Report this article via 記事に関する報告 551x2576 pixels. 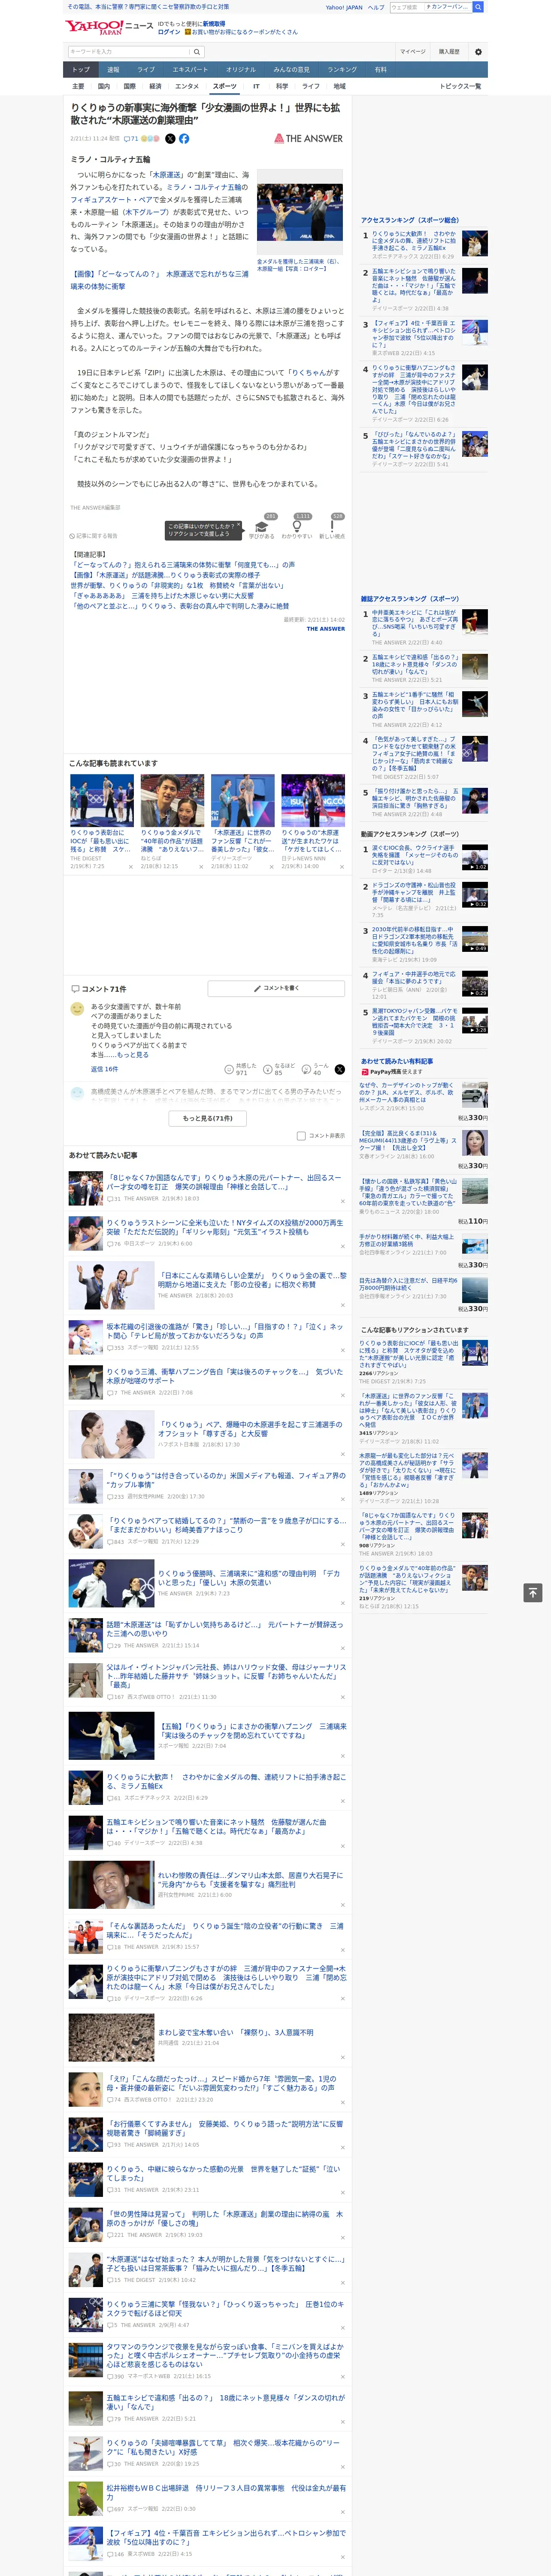(93, 536)
